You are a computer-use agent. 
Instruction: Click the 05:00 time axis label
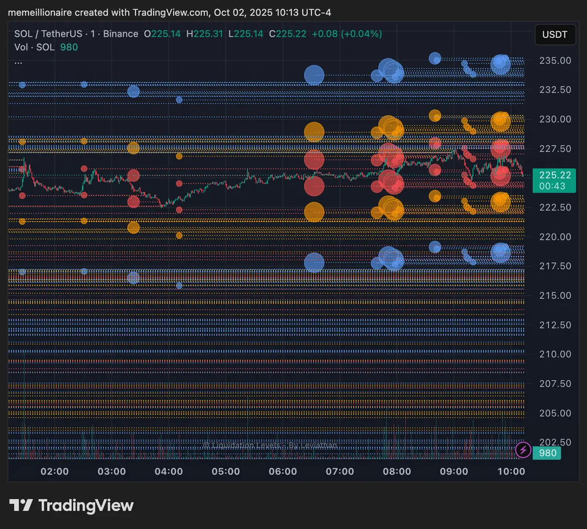[226, 472]
